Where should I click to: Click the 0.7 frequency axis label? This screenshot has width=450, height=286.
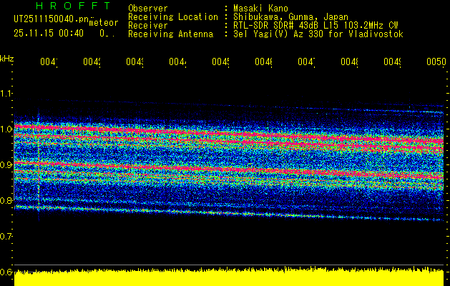(x=6, y=237)
